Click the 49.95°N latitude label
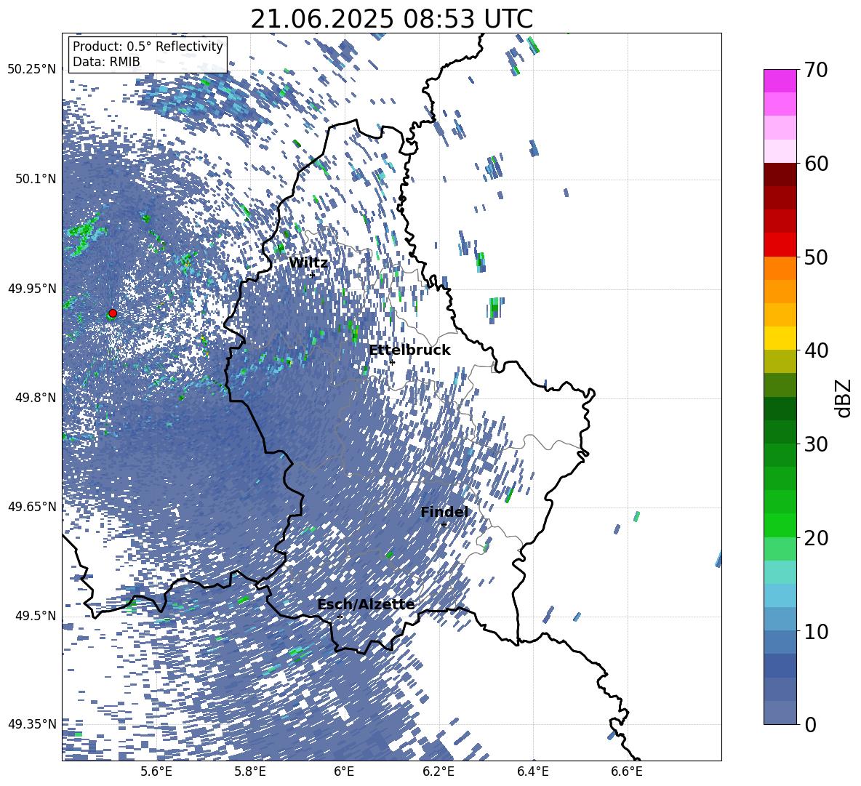 tap(32, 288)
